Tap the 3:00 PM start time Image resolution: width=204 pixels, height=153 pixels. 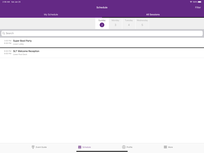point(8,41)
